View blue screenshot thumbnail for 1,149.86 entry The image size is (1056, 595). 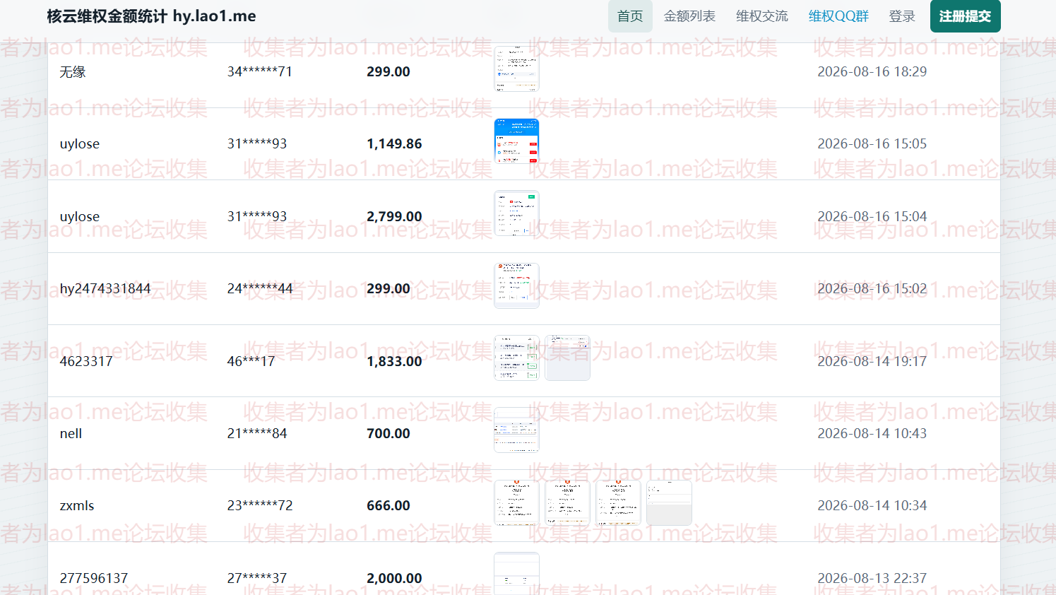click(516, 141)
